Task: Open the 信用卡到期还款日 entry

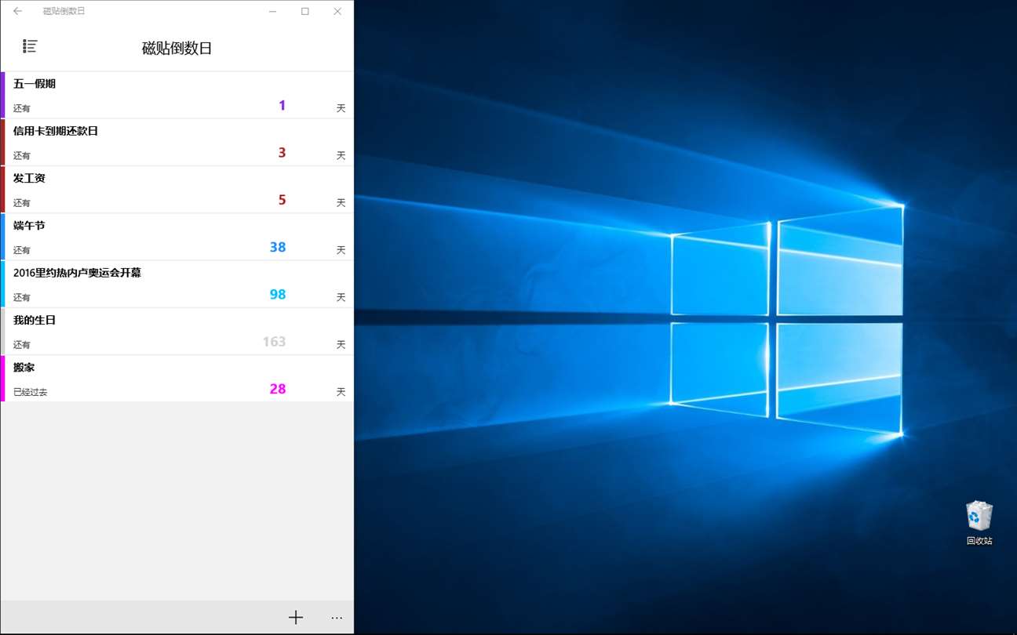Action: [x=177, y=142]
